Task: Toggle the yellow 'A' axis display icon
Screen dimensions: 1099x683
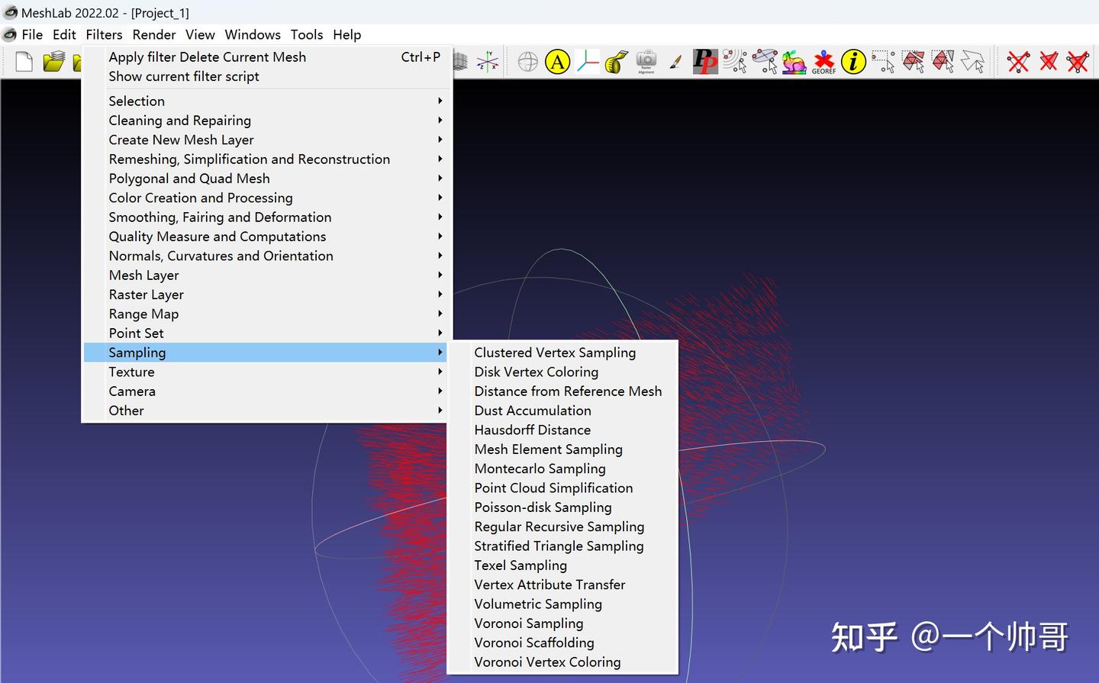Action: coord(558,61)
